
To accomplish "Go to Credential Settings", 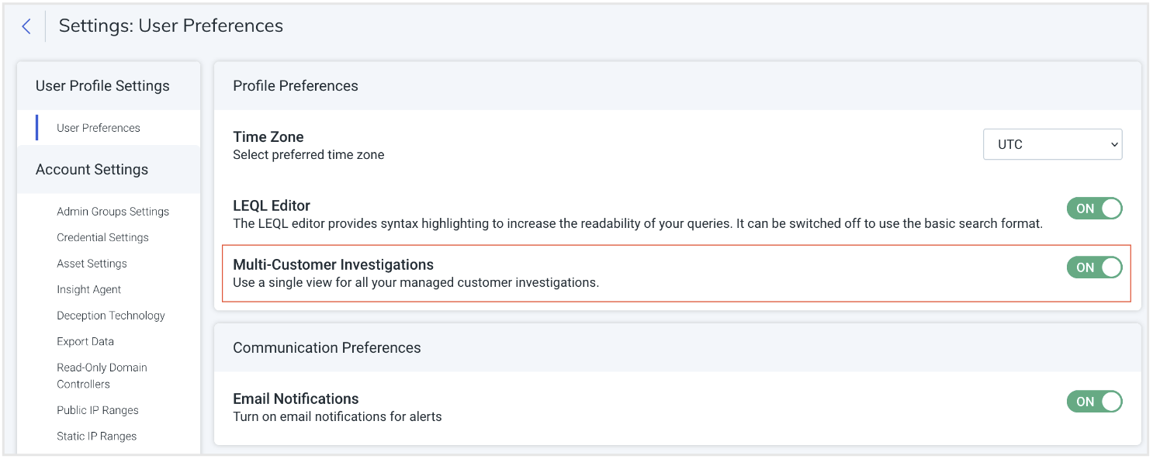I will 102,237.
